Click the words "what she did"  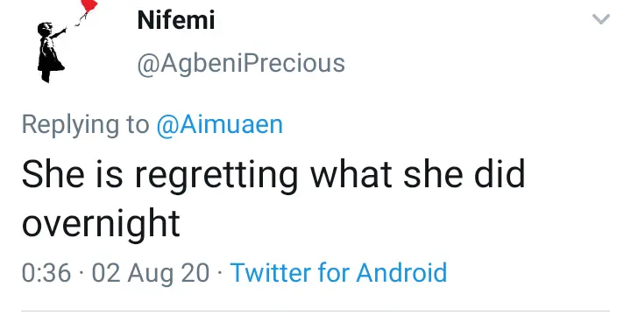[417, 174]
